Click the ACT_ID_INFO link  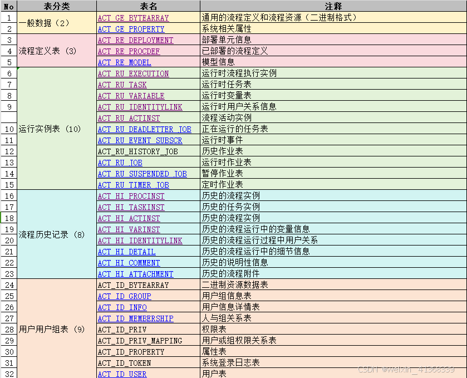(x=122, y=307)
